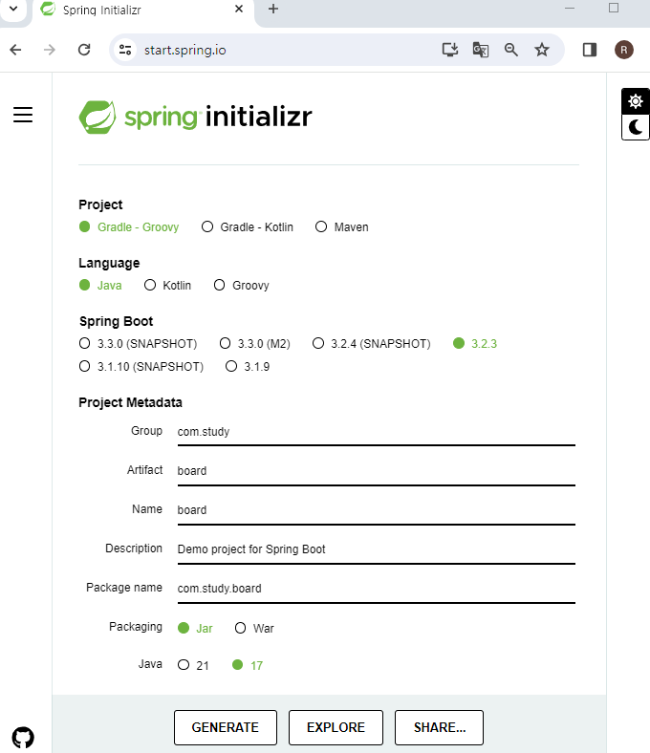The width and height of the screenshot is (650, 753).
Task: Open the translate page icon
Action: click(481, 50)
